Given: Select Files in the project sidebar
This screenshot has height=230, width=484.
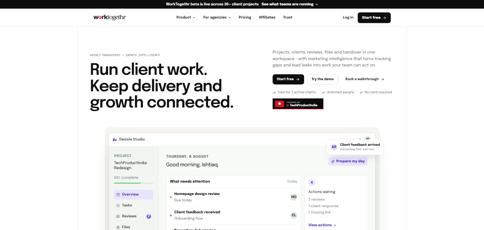Looking at the screenshot, I should [133, 227].
